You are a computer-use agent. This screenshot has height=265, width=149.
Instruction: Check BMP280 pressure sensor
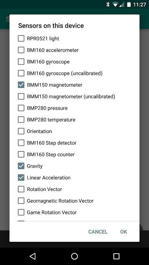[x=21, y=108]
